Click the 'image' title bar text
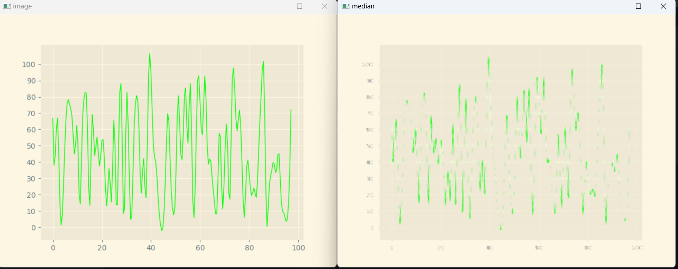The width and height of the screenshot is (678, 269). pos(23,6)
